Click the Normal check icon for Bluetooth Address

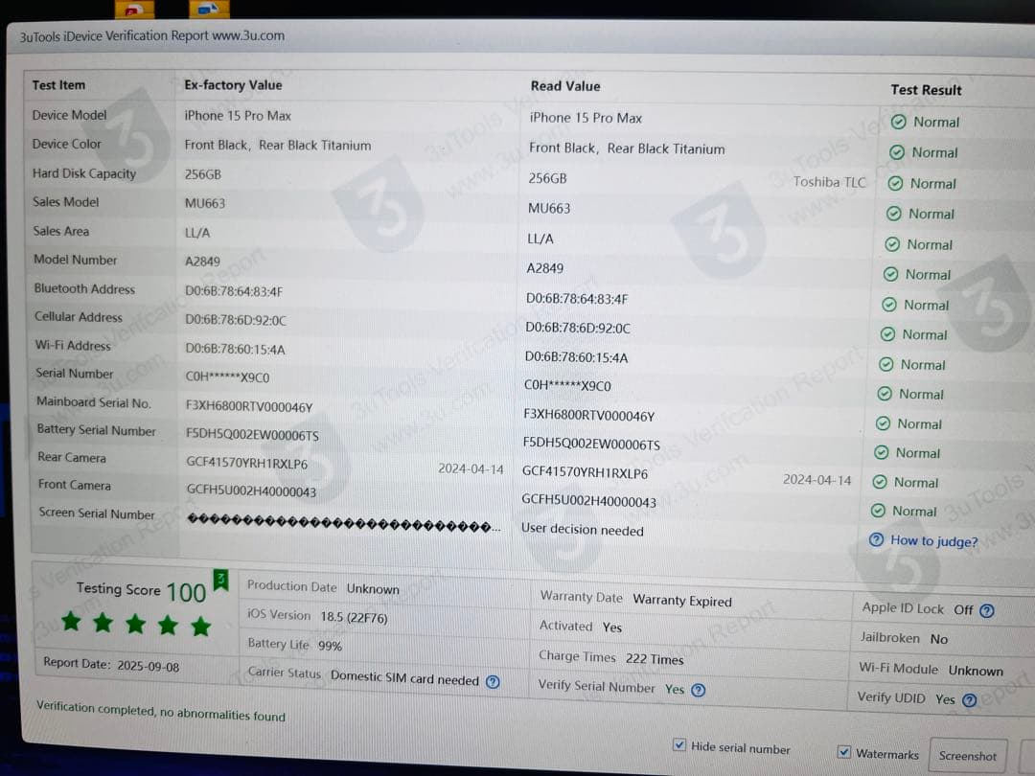point(889,305)
